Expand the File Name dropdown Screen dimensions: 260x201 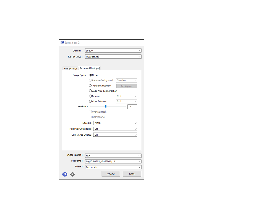click(x=113, y=161)
